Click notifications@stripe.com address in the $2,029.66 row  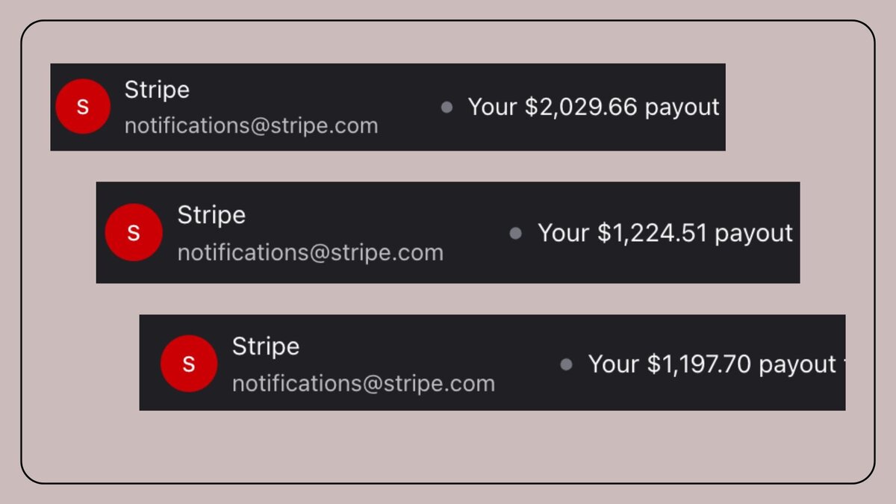coord(251,125)
